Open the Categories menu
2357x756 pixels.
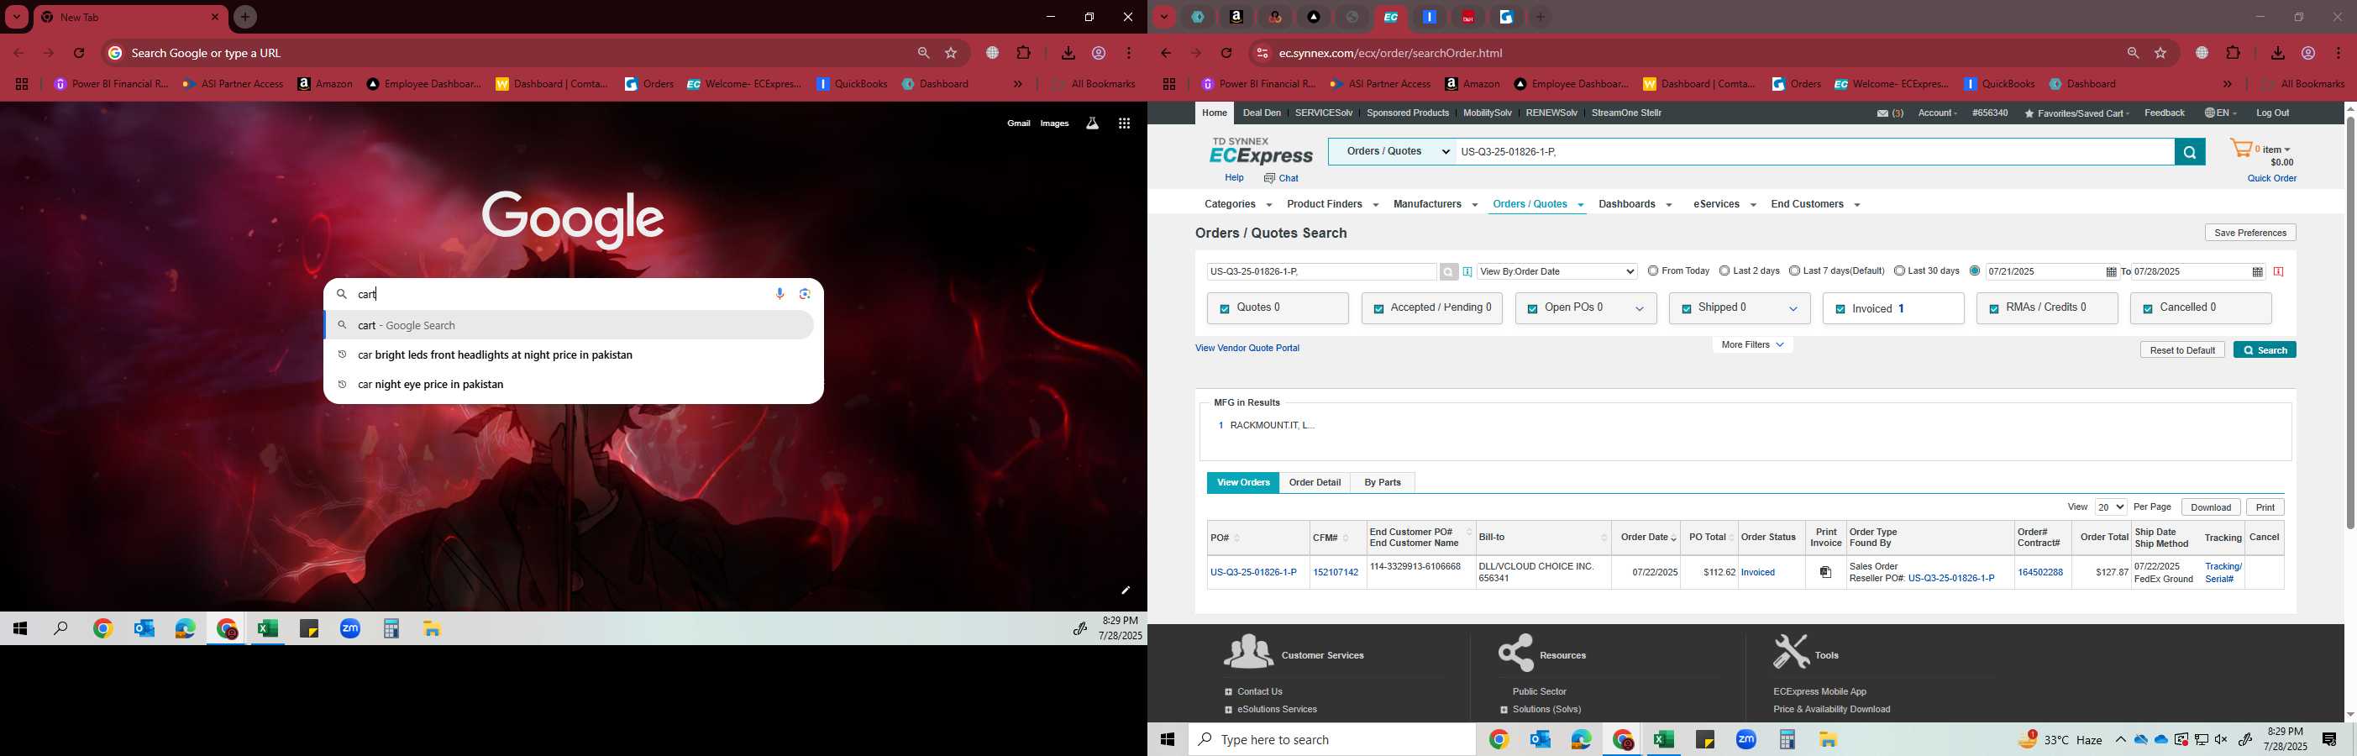[1237, 204]
